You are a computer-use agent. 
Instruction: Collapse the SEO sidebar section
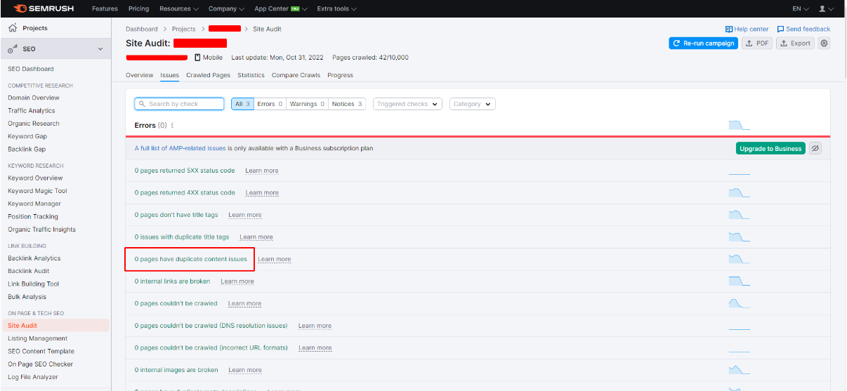(100, 49)
